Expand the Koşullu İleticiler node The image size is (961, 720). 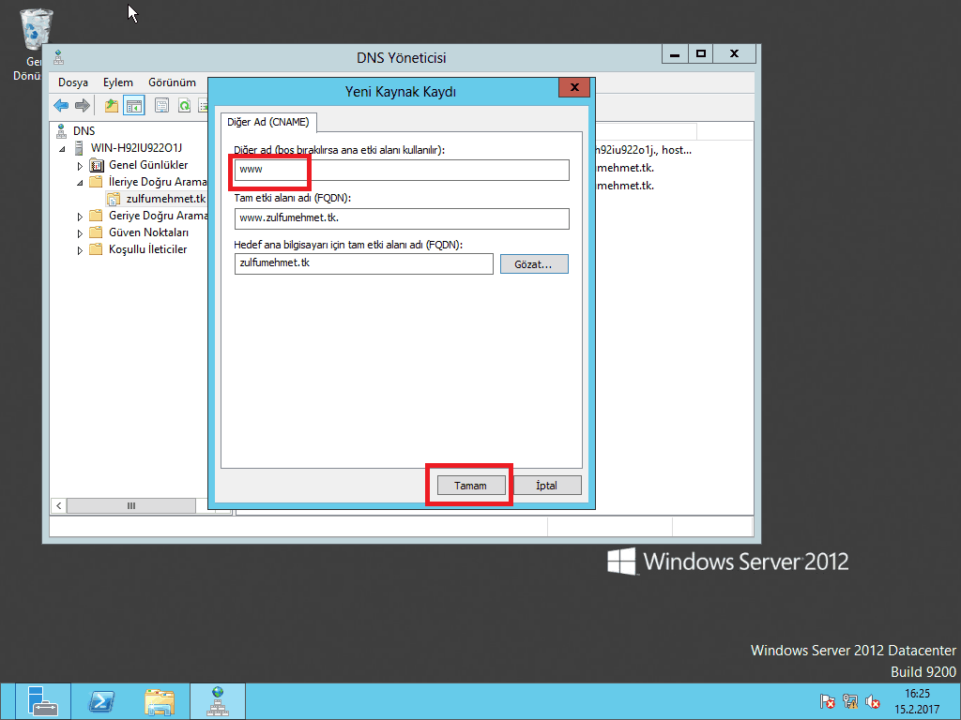pos(80,250)
